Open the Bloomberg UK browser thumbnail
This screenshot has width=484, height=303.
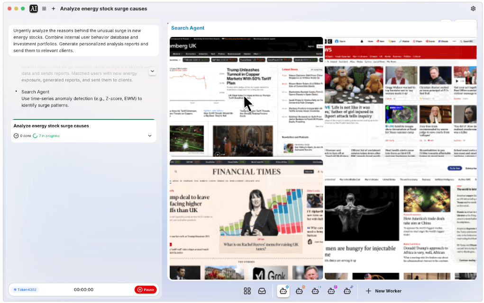click(x=247, y=97)
